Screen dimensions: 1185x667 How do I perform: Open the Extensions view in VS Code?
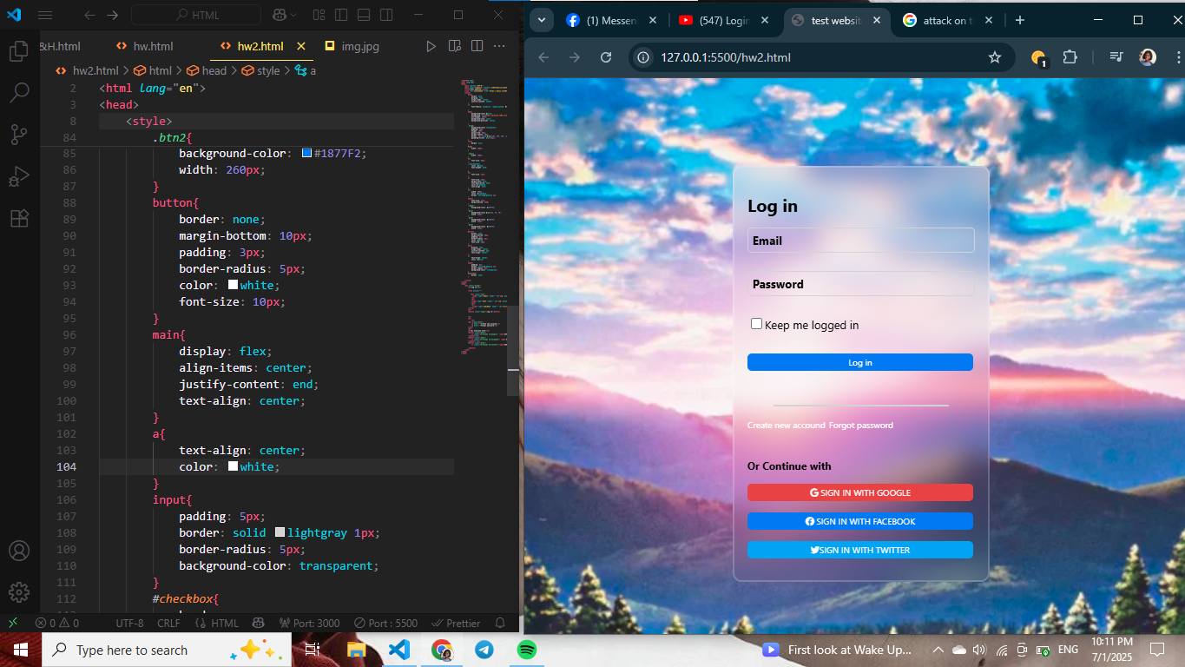point(18,218)
